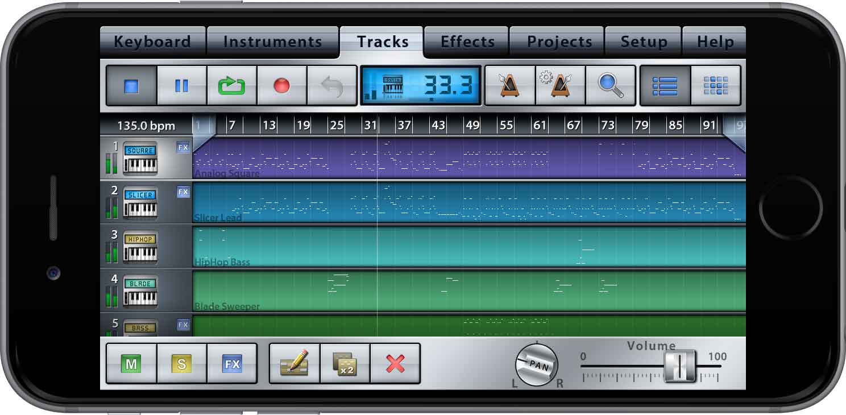Switch to list track view
Image resolution: width=846 pixels, height=415 pixels.
click(x=665, y=86)
